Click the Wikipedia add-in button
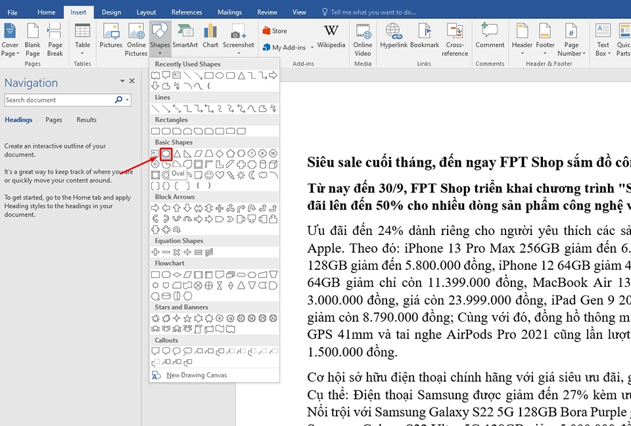 point(331,36)
